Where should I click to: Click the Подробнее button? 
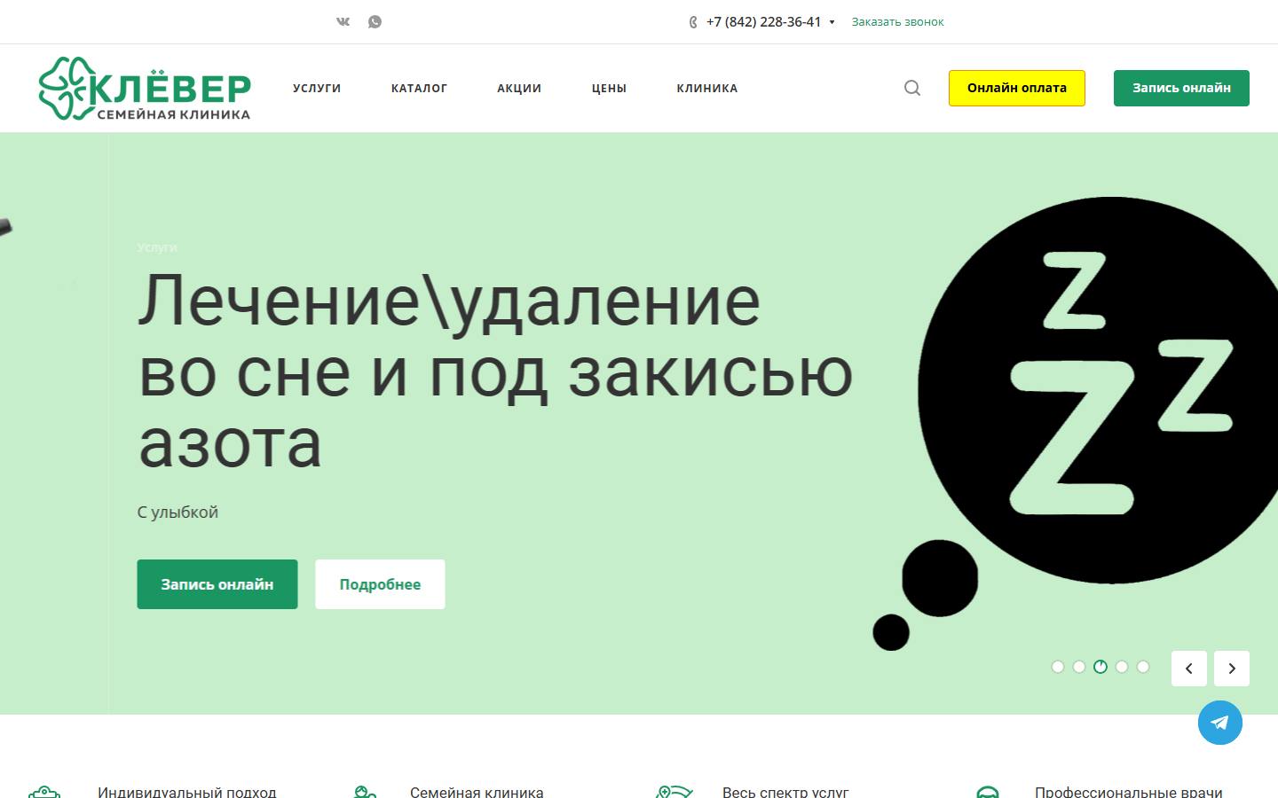[380, 584]
